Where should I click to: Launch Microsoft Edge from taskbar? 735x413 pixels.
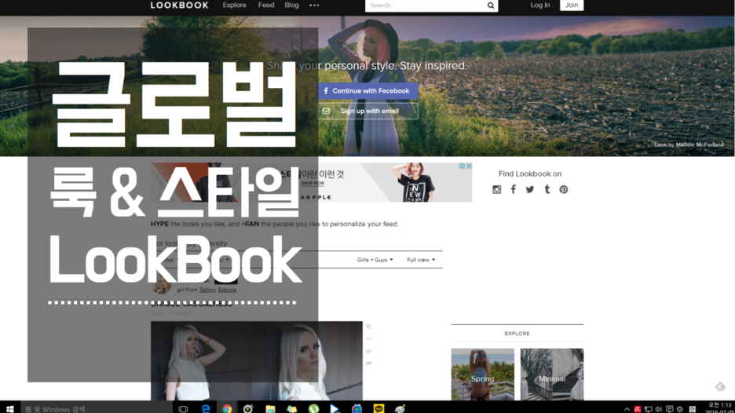click(x=206, y=409)
